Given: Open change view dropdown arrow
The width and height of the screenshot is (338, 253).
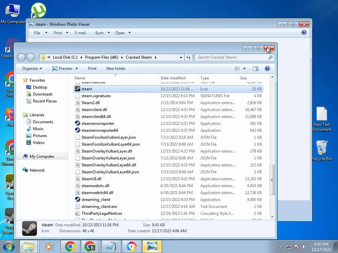Looking at the screenshot, I should pos(245,69).
